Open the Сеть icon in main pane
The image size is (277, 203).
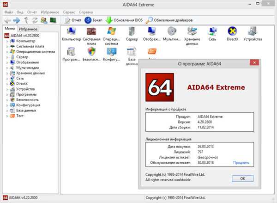[212, 34]
